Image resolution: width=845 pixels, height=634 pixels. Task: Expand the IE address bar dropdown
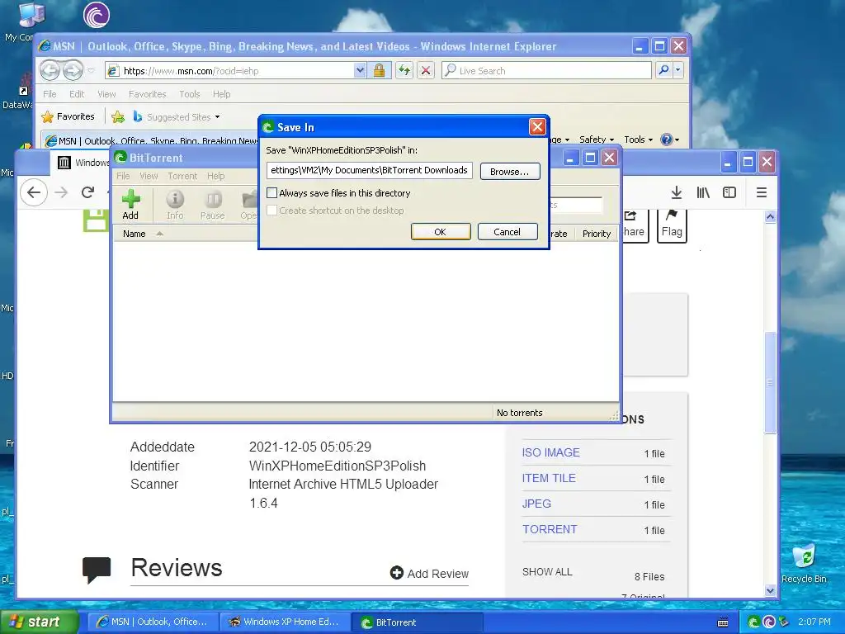click(360, 70)
